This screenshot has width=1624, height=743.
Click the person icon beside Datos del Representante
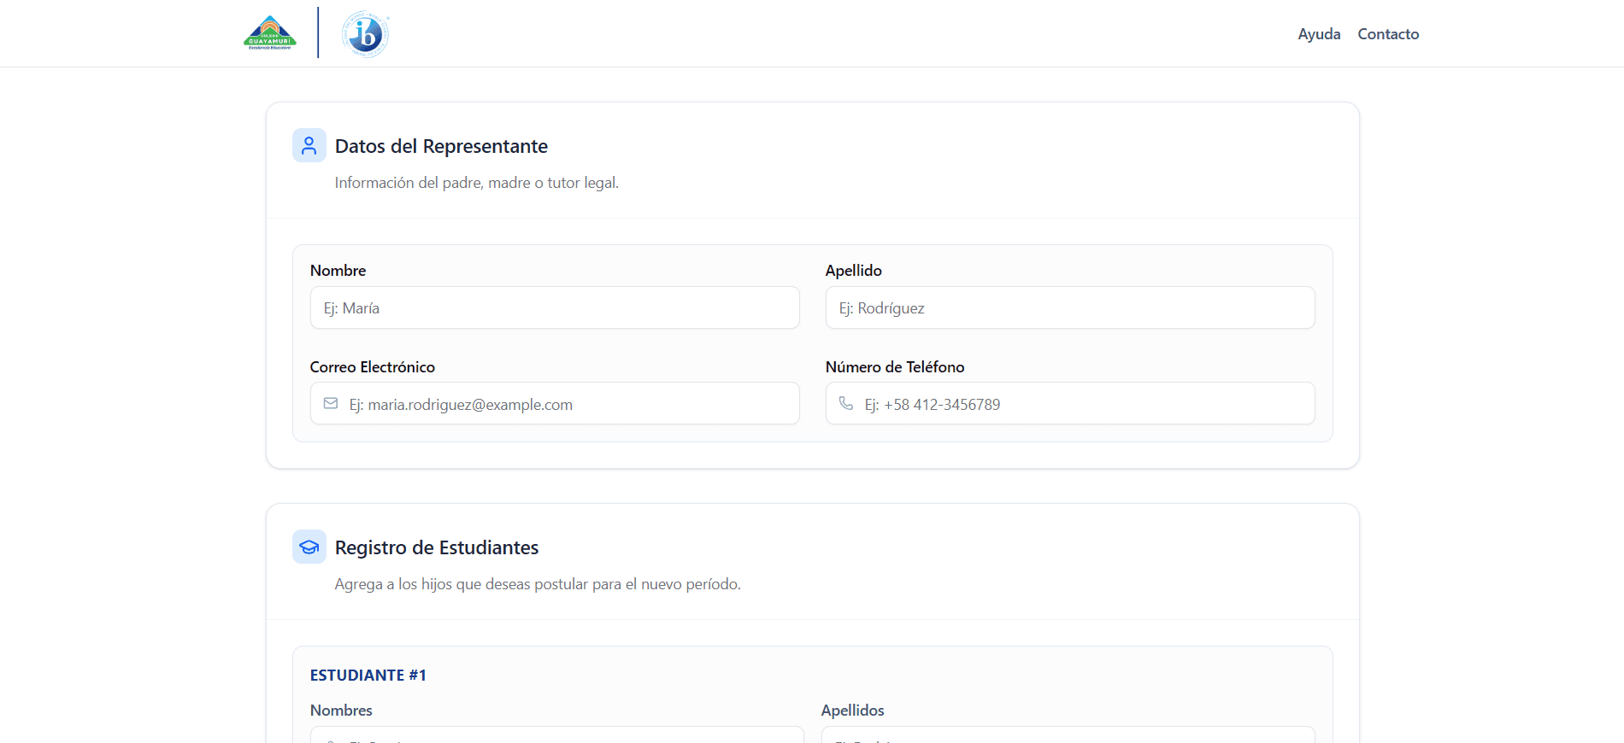[x=309, y=145]
